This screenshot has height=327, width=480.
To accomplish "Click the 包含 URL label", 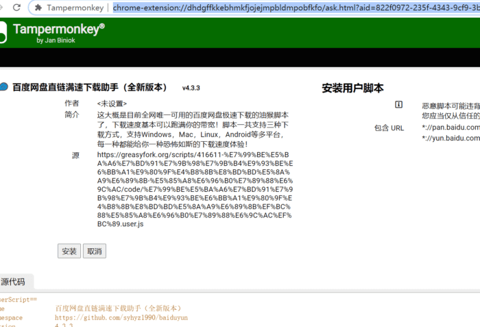I will pos(389,128).
